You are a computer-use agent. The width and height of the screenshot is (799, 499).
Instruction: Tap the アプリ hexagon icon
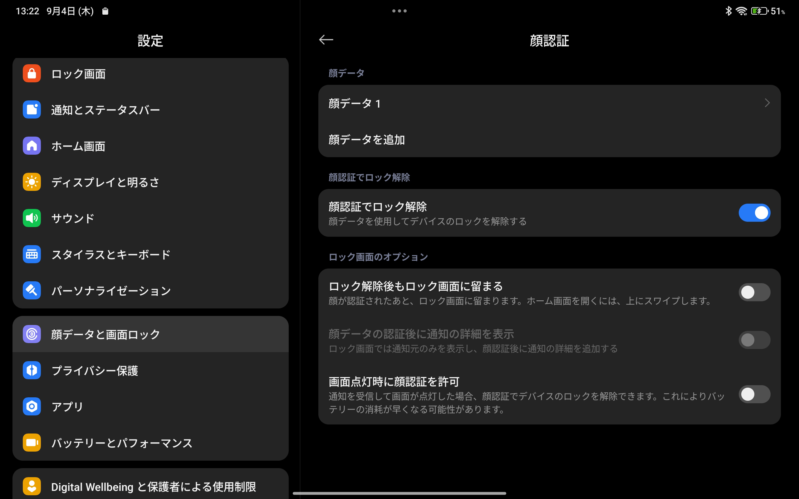[x=32, y=406]
